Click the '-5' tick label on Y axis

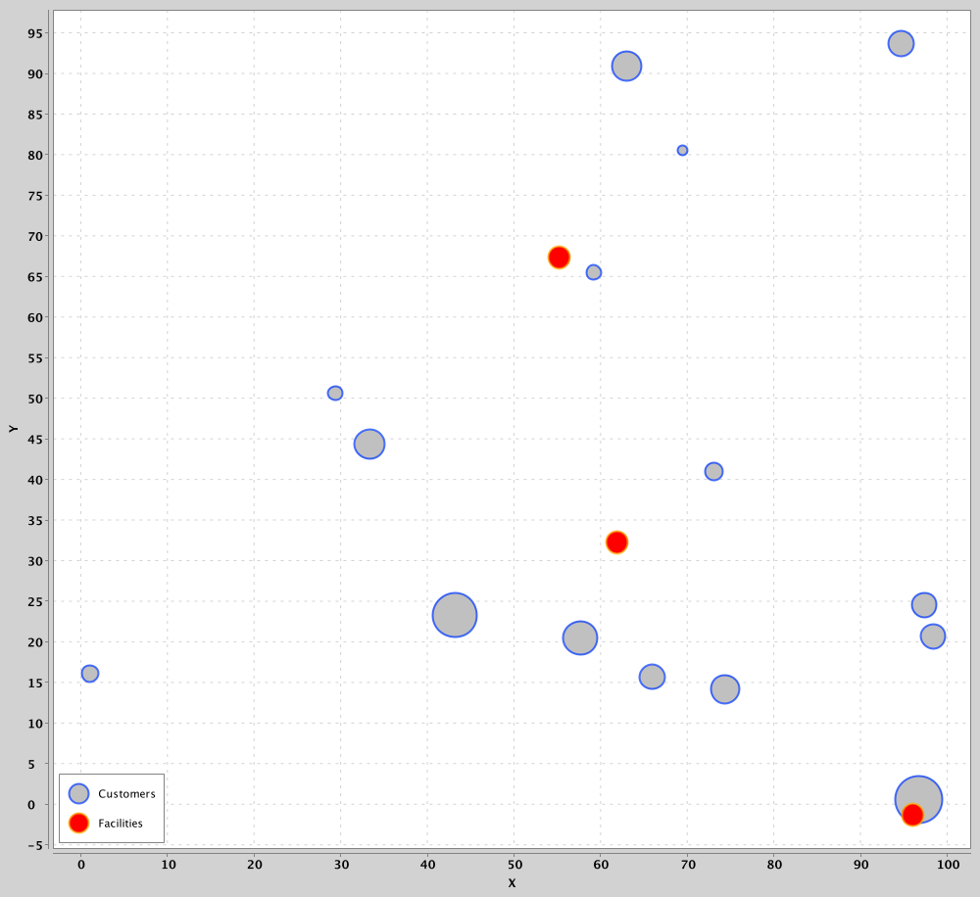(35, 845)
